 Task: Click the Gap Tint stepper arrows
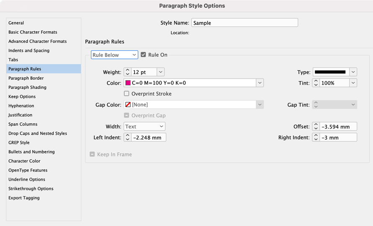tap(316, 105)
